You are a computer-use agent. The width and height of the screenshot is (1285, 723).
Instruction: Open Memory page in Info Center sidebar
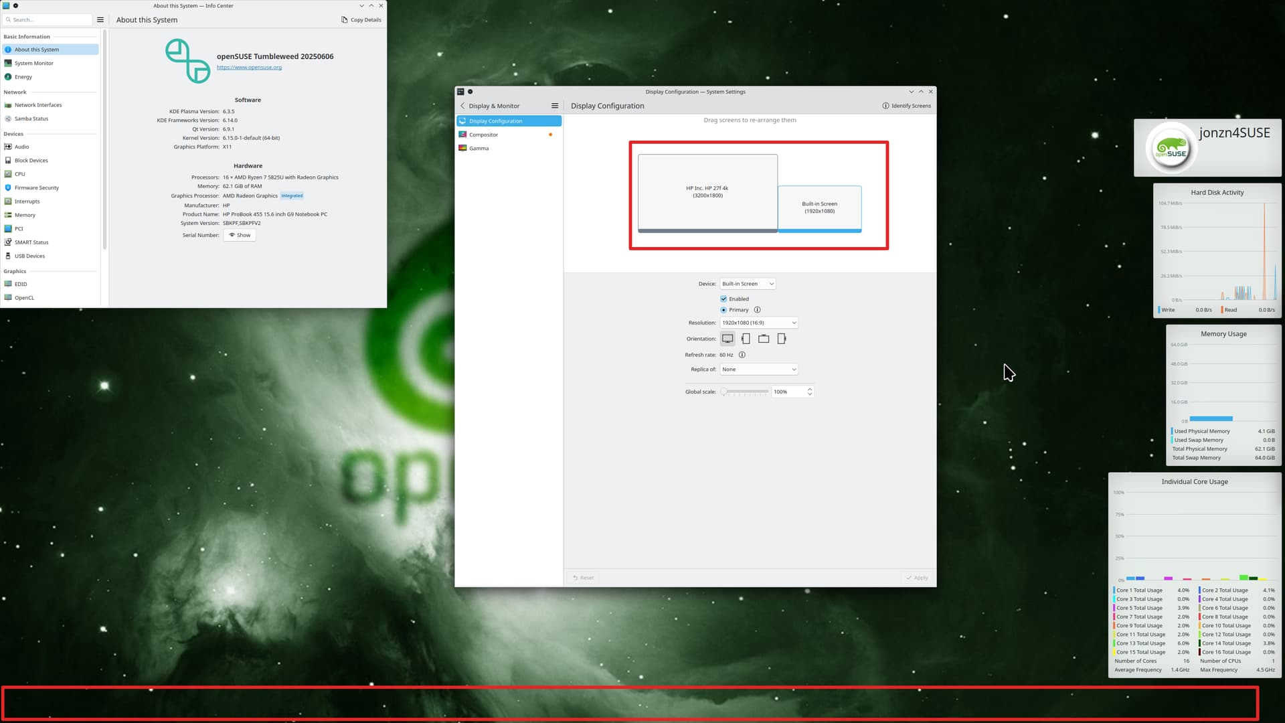(50, 215)
